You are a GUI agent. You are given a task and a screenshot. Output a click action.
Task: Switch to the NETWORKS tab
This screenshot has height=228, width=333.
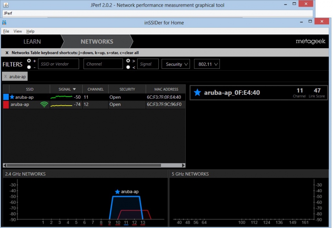97,42
